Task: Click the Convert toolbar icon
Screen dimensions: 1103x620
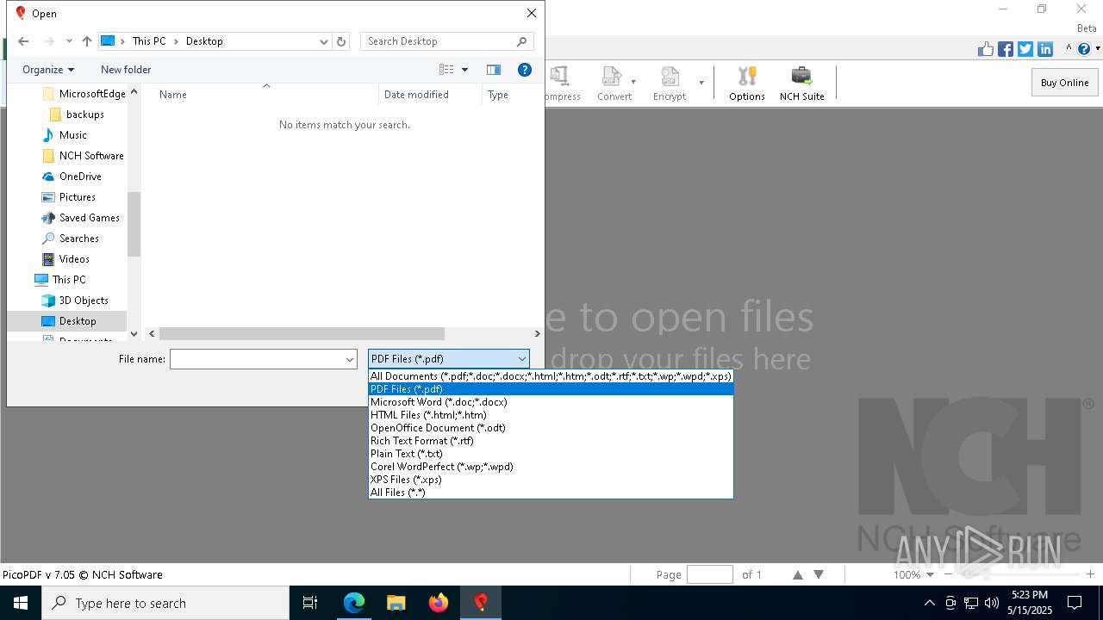Action: click(614, 84)
